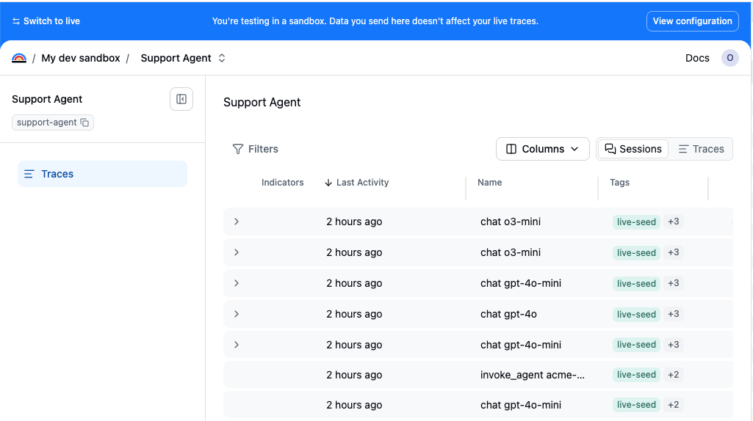Show +3 tags on first chat o3-mini row

pyautogui.click(x=673, y=222)
